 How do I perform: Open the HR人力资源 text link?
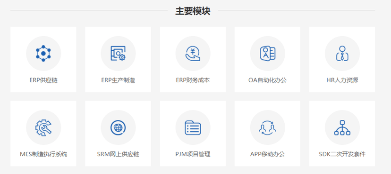point(342,80)
